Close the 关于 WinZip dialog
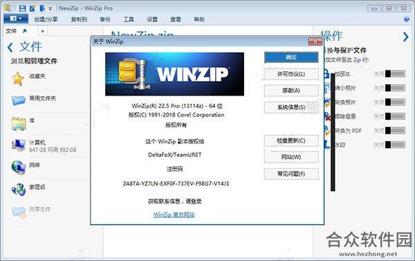 coord(315,42)
